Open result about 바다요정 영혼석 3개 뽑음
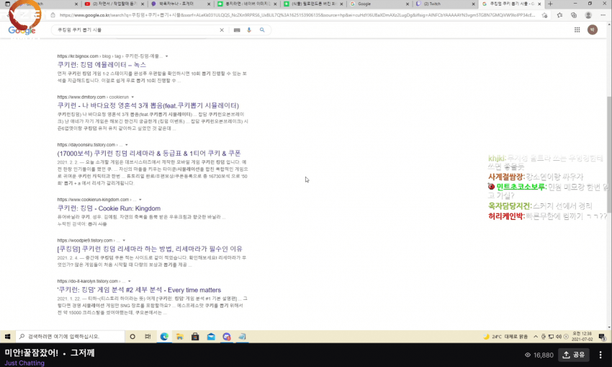The width and height of the screenshot is (612, 367). click(x=148, y=105)
